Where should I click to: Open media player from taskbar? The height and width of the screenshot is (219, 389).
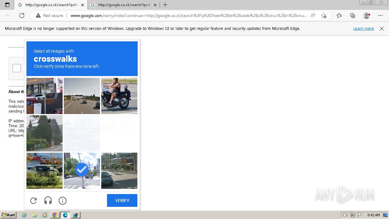pos(45,215)
